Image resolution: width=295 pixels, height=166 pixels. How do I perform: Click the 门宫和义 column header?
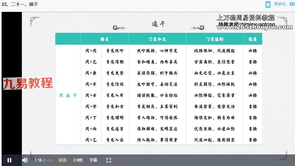[157, 39]
